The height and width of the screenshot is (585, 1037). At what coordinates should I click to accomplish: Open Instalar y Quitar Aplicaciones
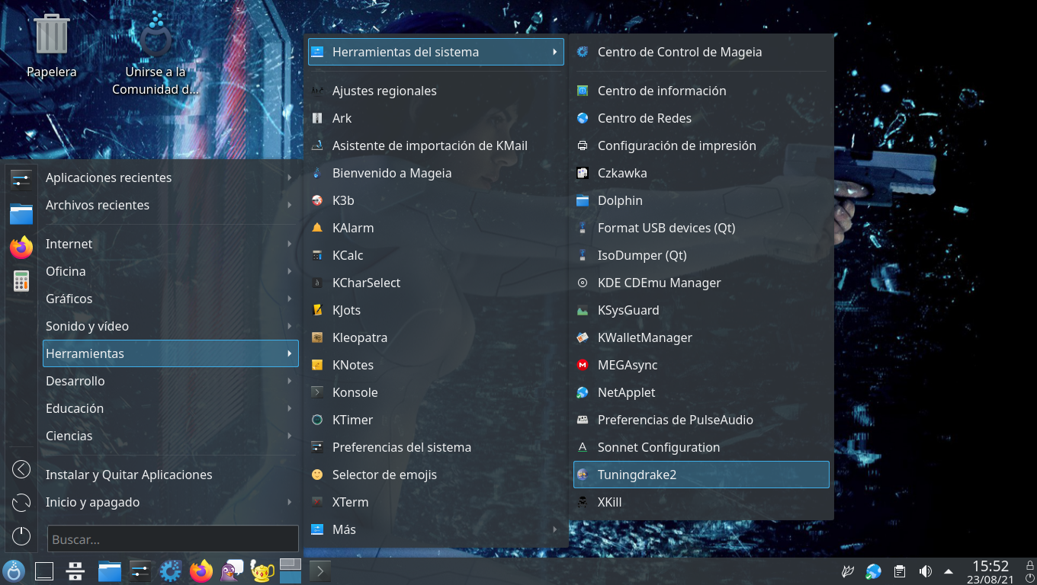(171, 475)
